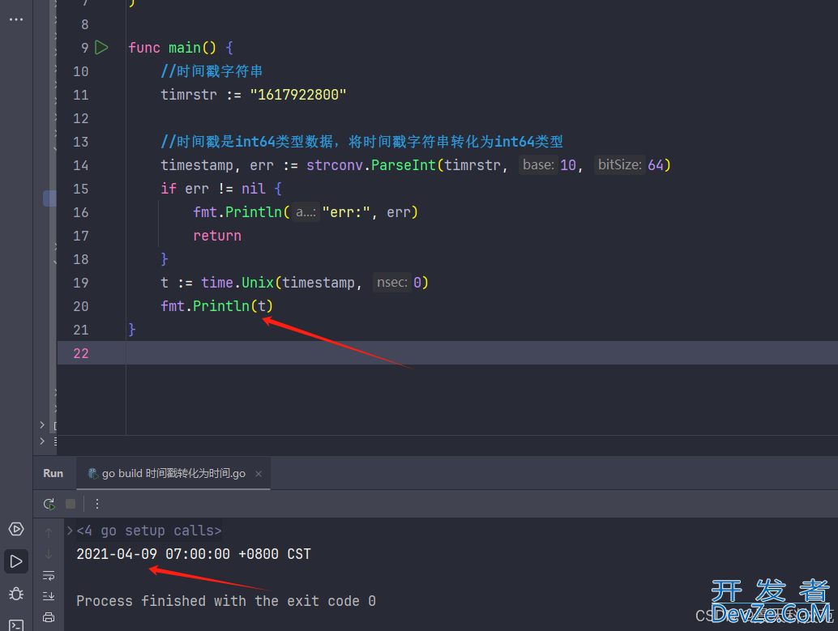
Task: Place the cursor on fmt.Println(t)
Action: (x=217, y=306)
